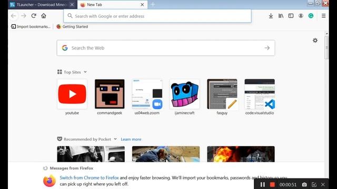This screenshot has width=337, height=189.
Task: Click the green Grammarly extension icon
Action: point(311,16)
